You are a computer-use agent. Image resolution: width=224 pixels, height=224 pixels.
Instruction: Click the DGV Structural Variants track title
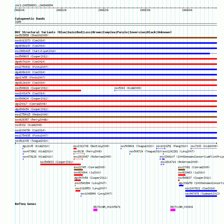pyautogui.click(x=93, y=32)
